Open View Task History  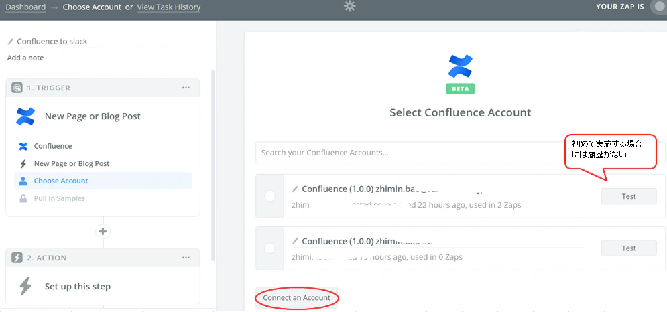pos(169,7)
